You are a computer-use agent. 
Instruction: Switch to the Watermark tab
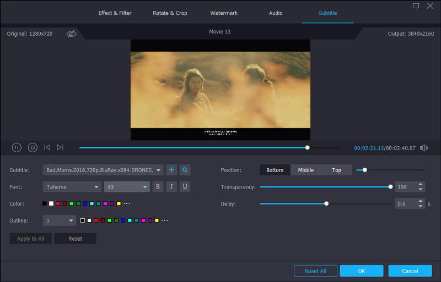click(x=224, y=13)
